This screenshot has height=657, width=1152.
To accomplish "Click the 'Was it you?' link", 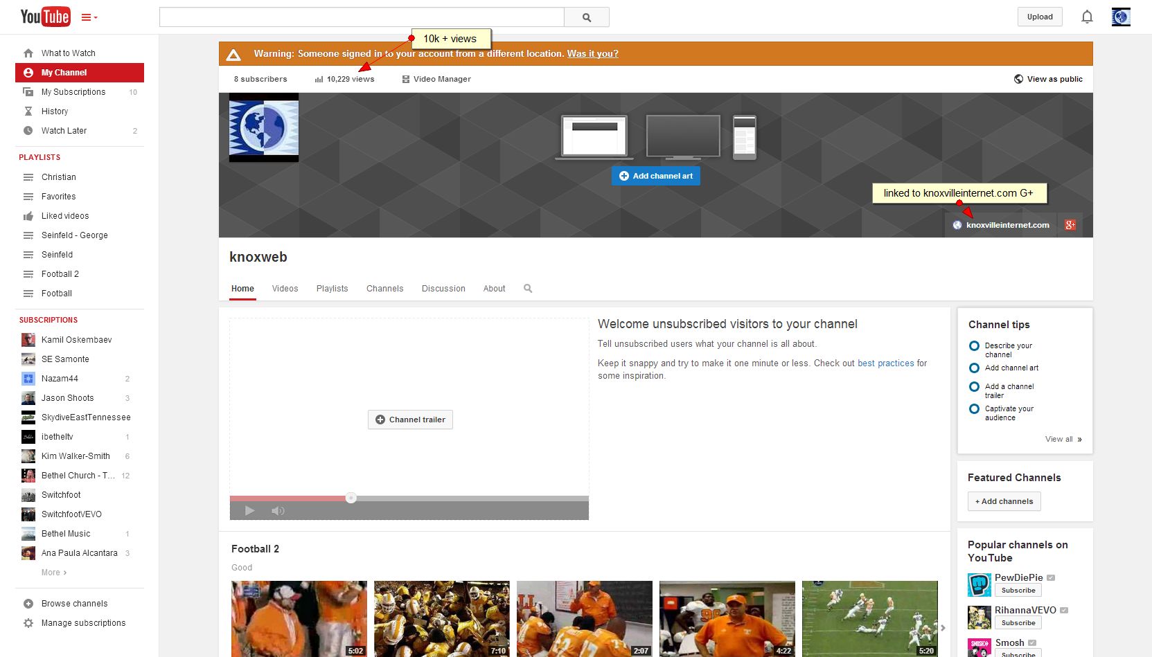I will 593,54.
